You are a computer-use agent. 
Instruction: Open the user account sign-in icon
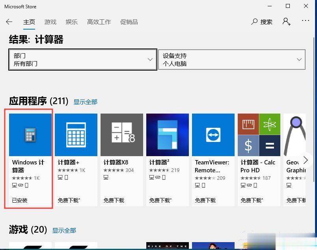(287, 21)
